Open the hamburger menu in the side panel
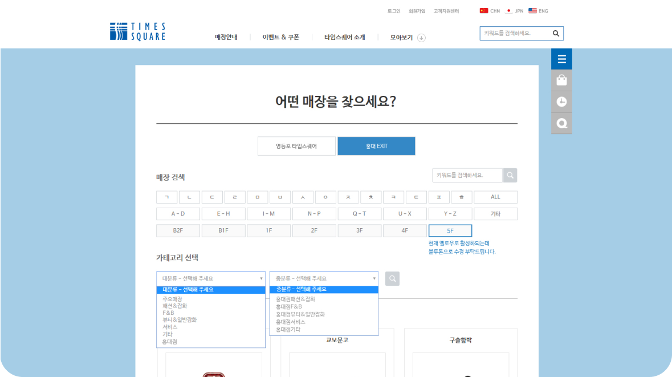Image resolution: width=672 pixels, height=377 pixels. (561, 59)
